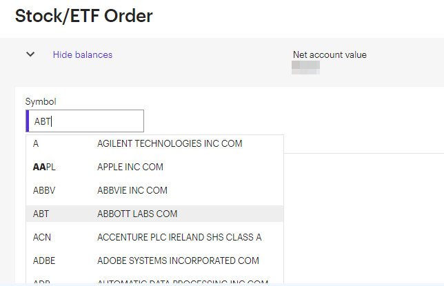Image resolution: width=444 pixels, height=286 pixels.
Task: Click into the Symbol input field
Action: point(85,121)
